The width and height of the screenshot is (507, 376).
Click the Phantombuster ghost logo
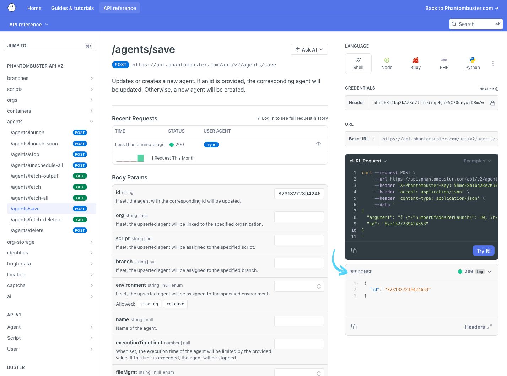[x=12, y=8]
